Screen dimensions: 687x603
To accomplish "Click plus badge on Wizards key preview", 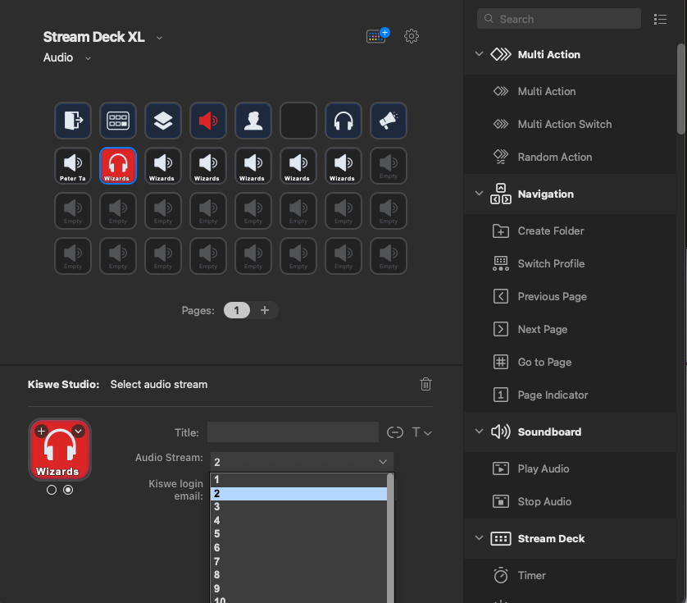I will [41, 431].
